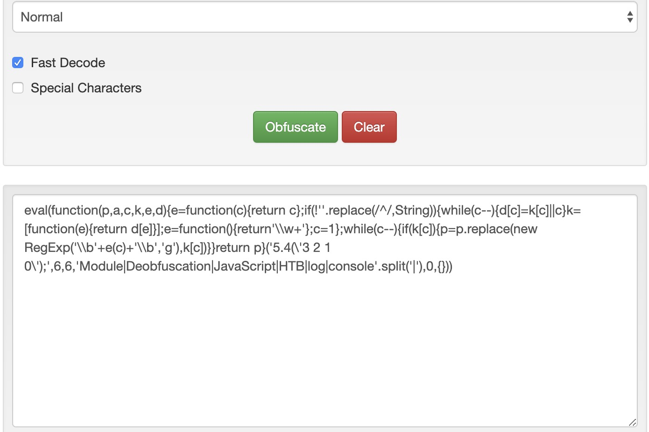Click 'RegExp' in the output code

point(47,248)
